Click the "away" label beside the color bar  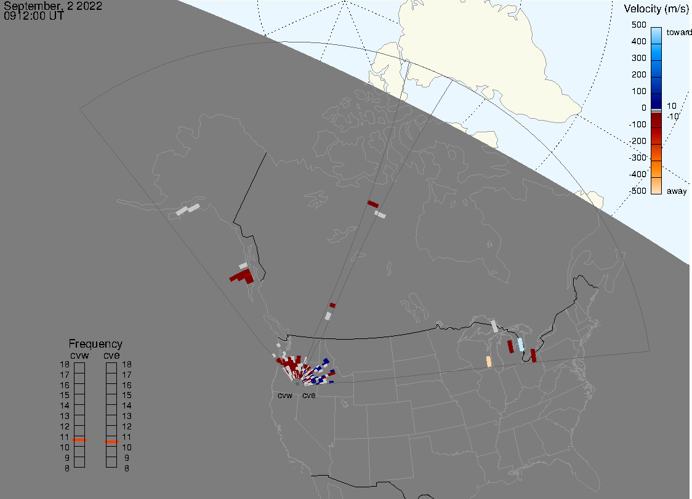(x=677, y=191)
